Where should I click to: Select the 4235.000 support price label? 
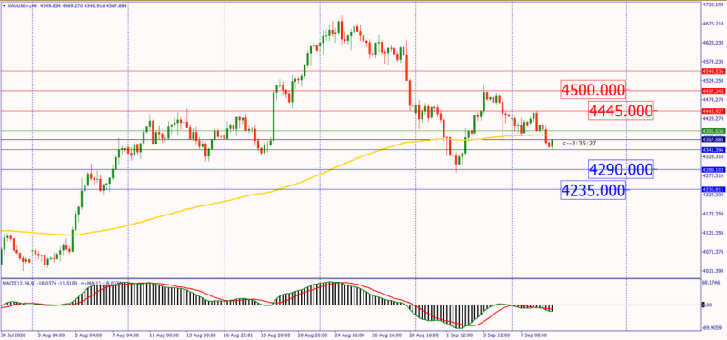tap(593, 190)
